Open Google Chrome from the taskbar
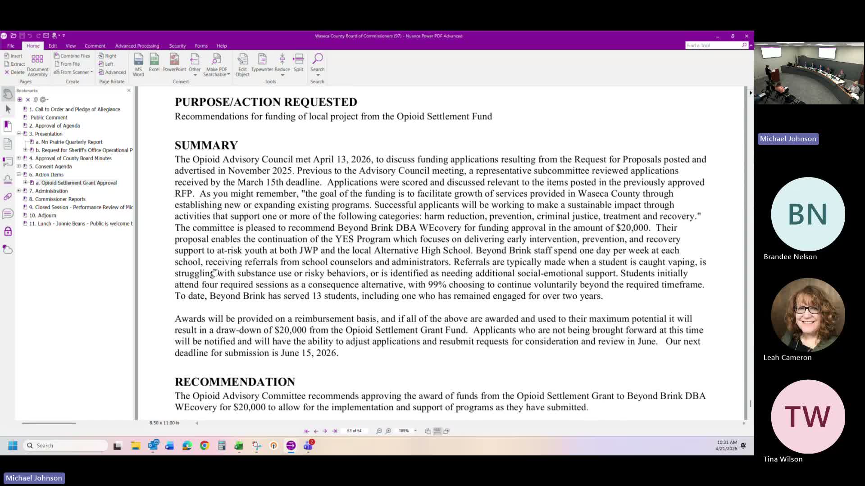Viewport: 865px width, 486px height. pos(205,445)
